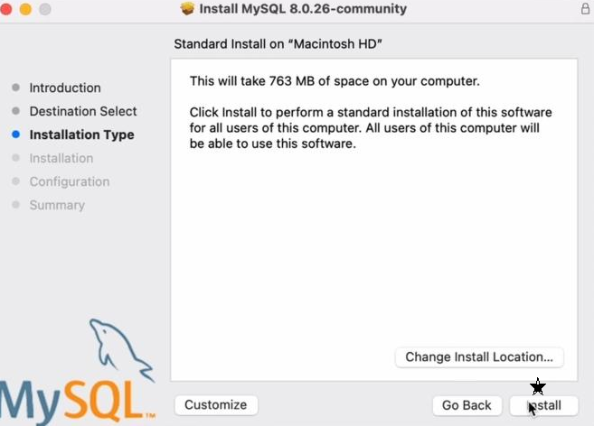
Task: Click the installer package icon in title bar
Action: (188, 9)
